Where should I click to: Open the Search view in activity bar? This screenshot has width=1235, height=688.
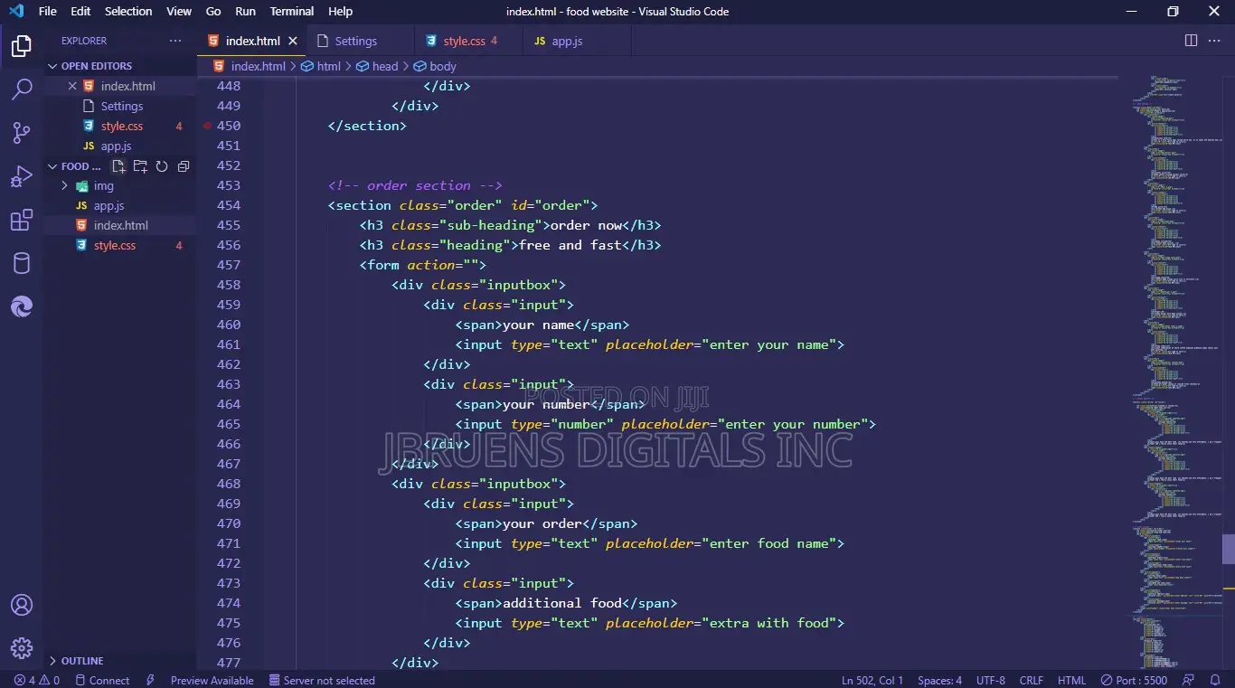[22, 90]
